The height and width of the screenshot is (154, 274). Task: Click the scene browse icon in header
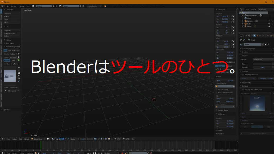point(60,6)
